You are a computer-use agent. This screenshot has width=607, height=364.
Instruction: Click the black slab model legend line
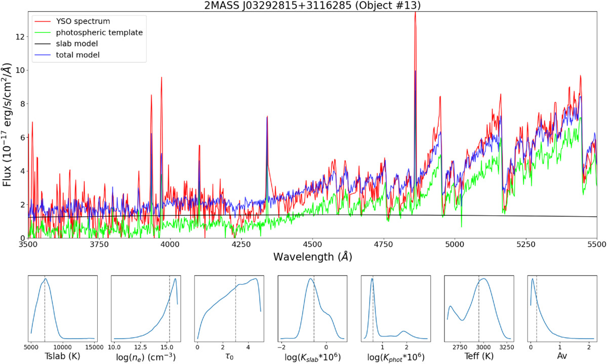pos(43,44)
